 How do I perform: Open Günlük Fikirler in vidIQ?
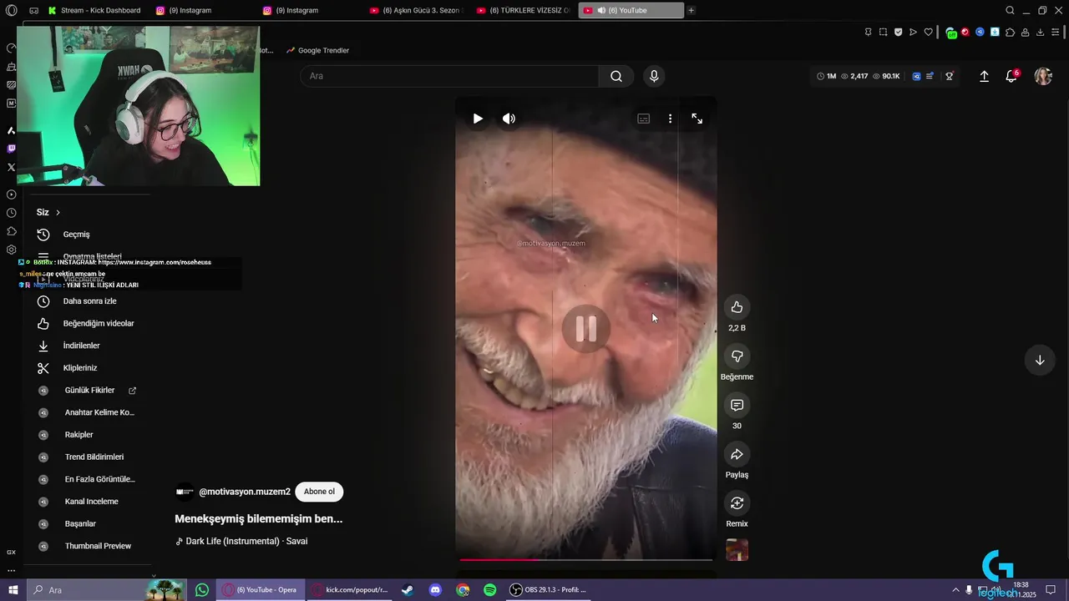coord(88,390)
